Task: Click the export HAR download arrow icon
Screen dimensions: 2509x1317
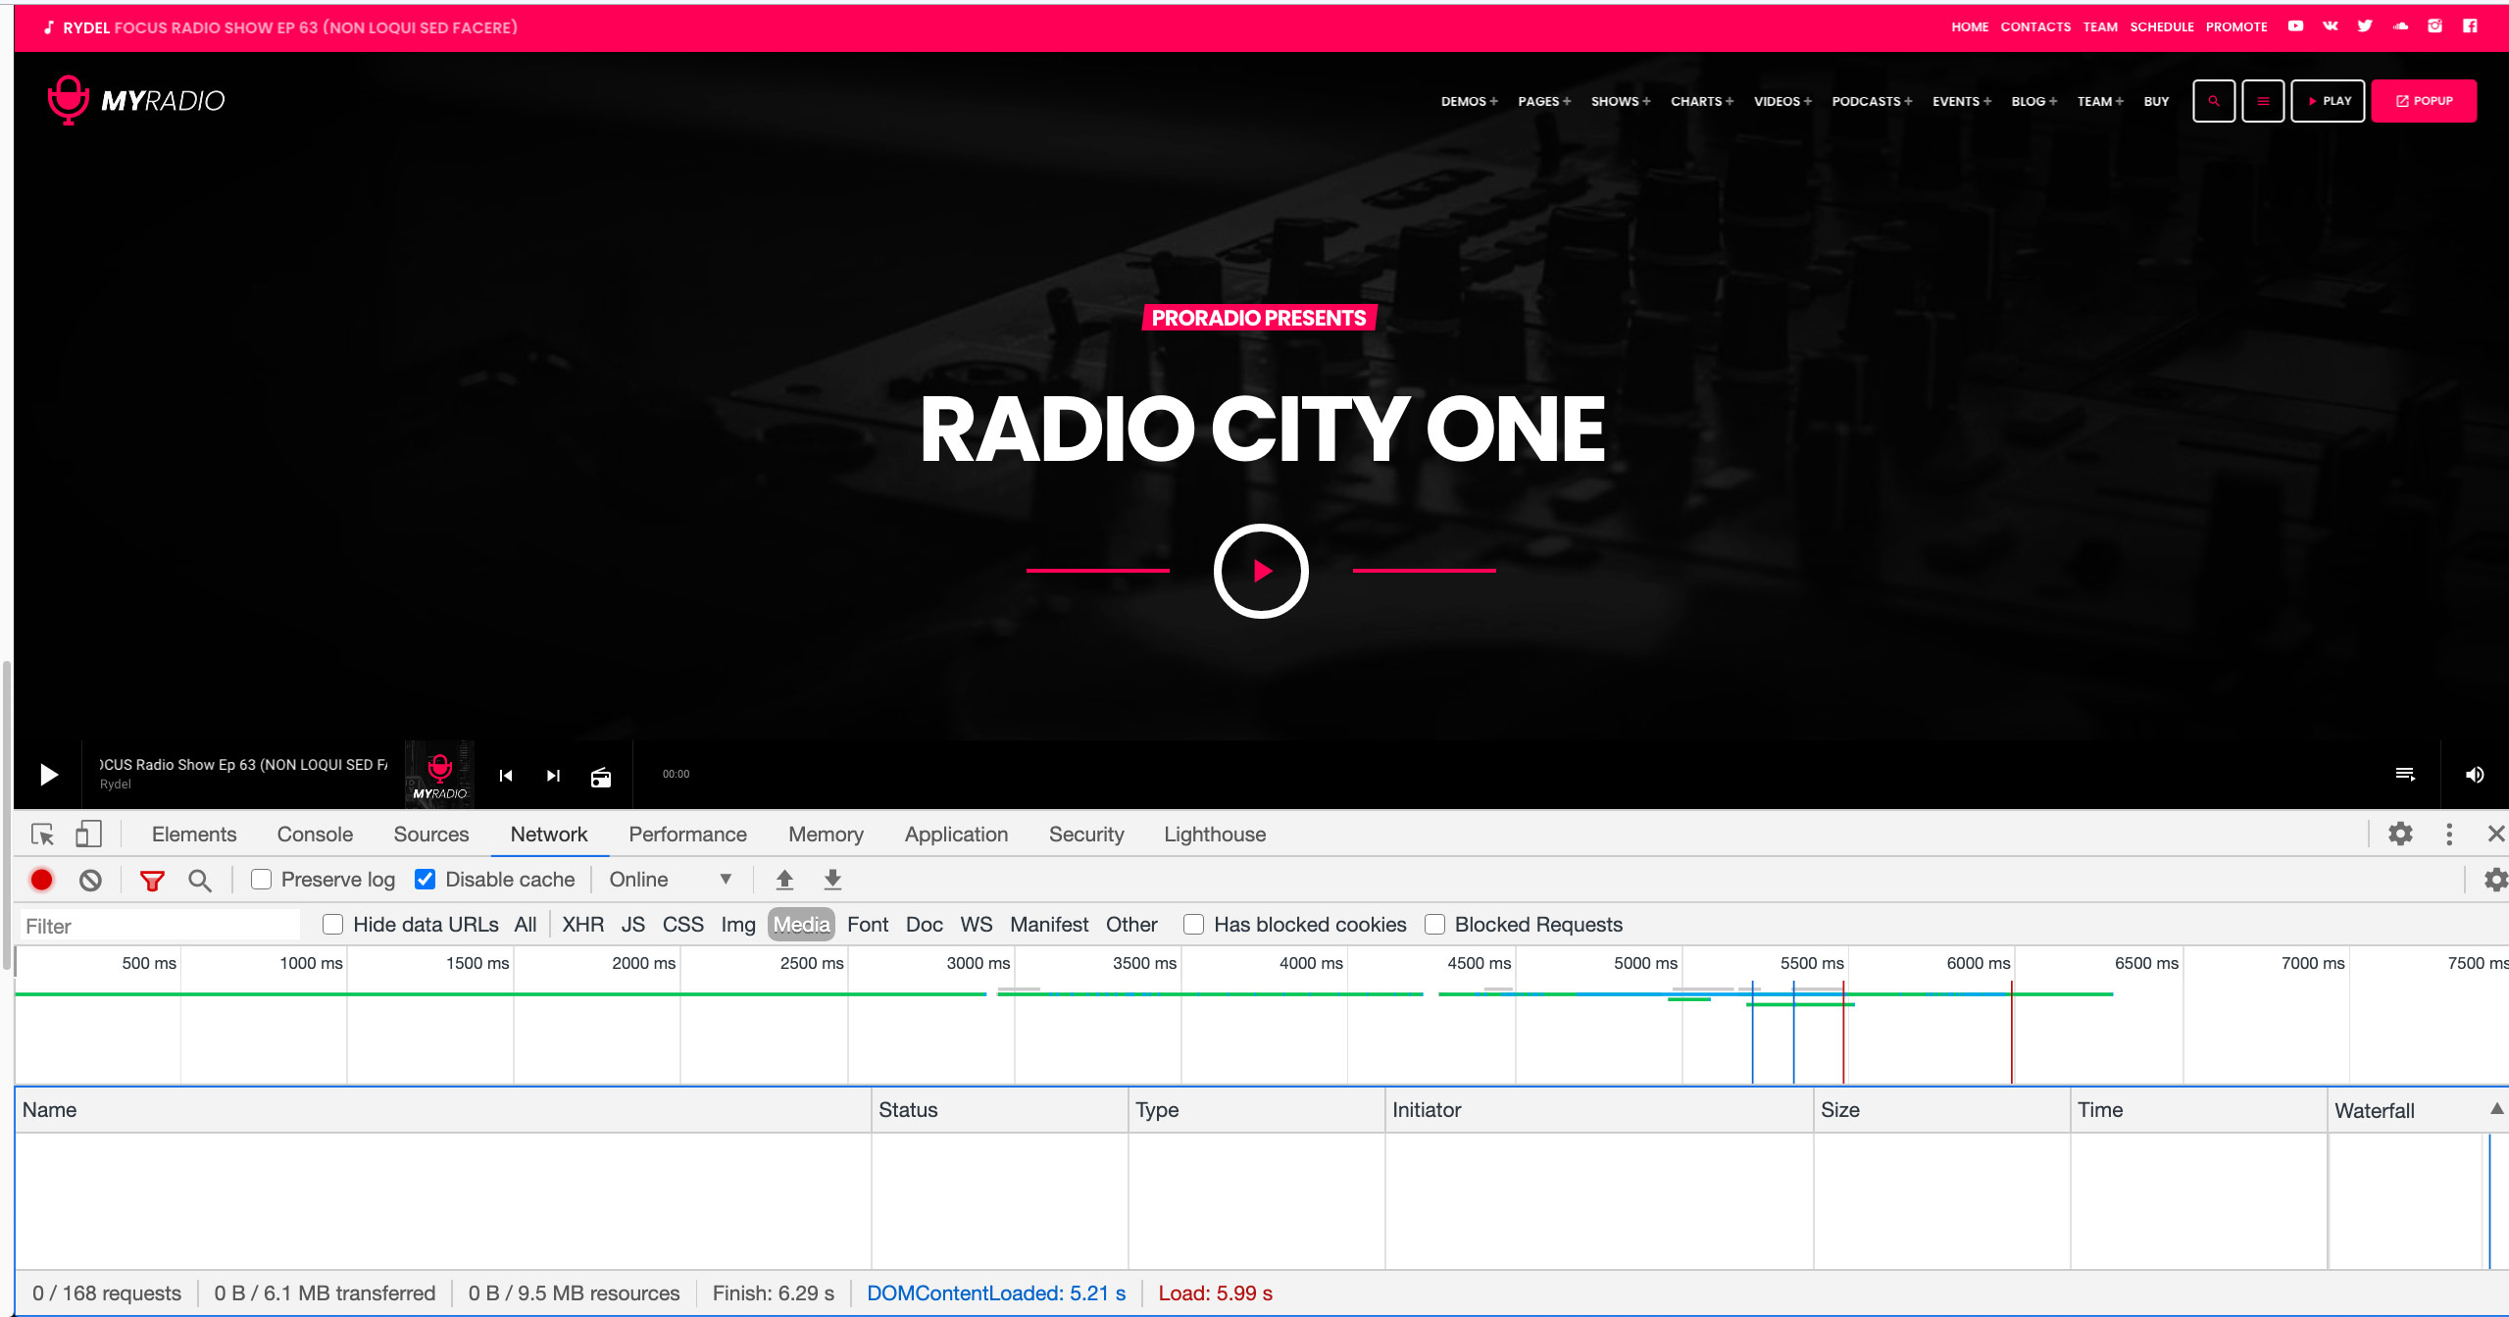Action: 832,880
